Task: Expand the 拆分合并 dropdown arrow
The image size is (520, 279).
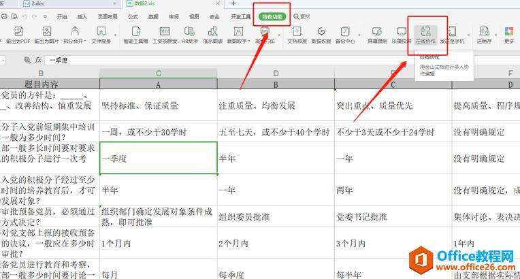Action: [x=85, y=42]
